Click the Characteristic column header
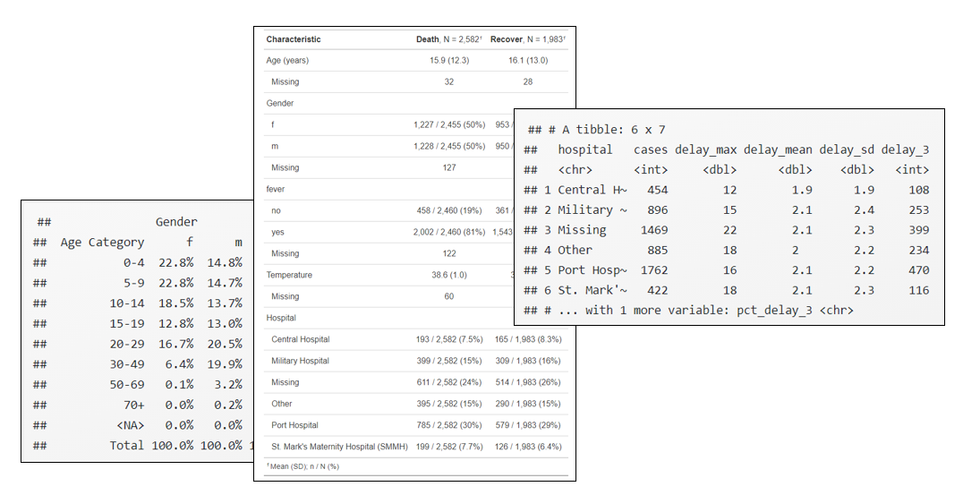 tap(293, 39)
